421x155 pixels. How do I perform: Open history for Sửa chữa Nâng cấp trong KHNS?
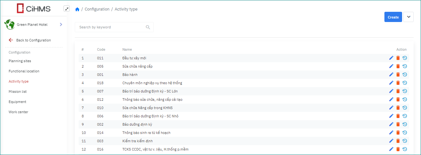click(405, 107)
